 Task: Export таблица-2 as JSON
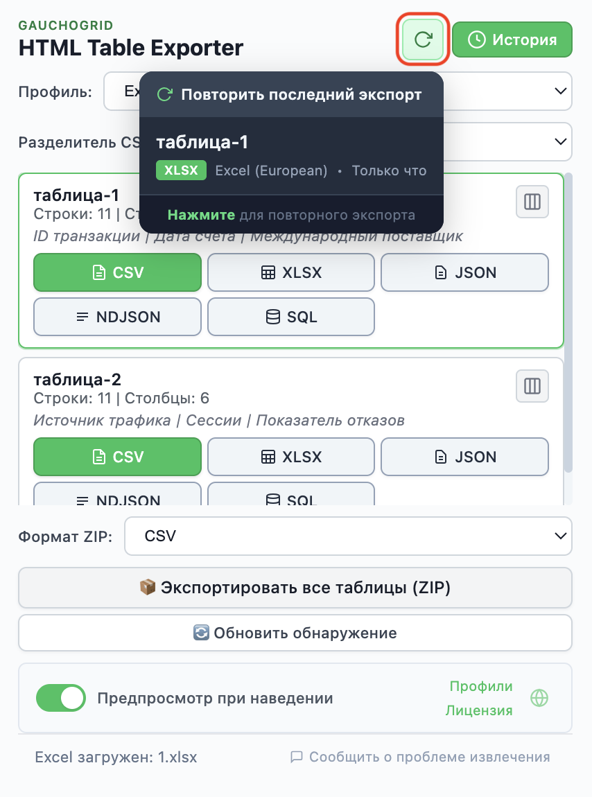click(x=464, y=457)
